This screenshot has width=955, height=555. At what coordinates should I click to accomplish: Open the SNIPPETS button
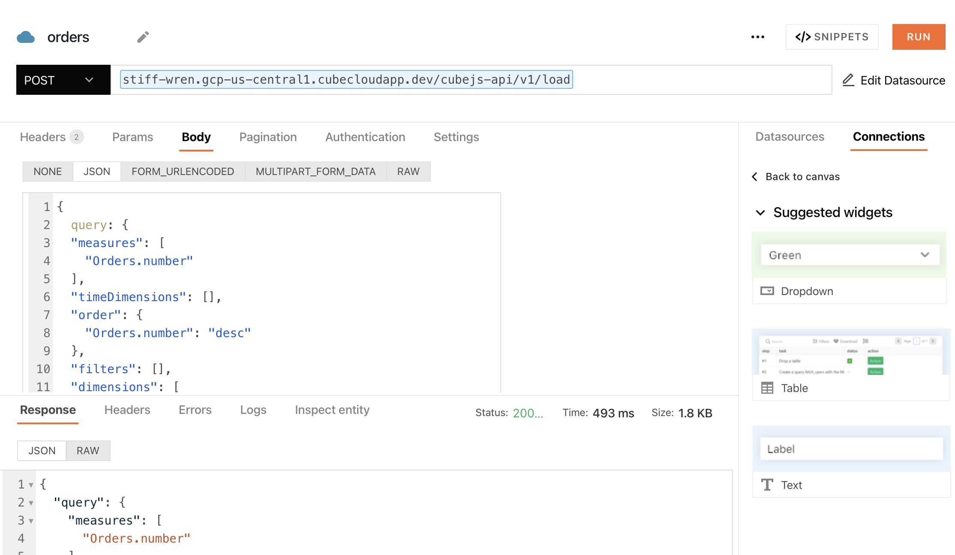click(832, 37)
